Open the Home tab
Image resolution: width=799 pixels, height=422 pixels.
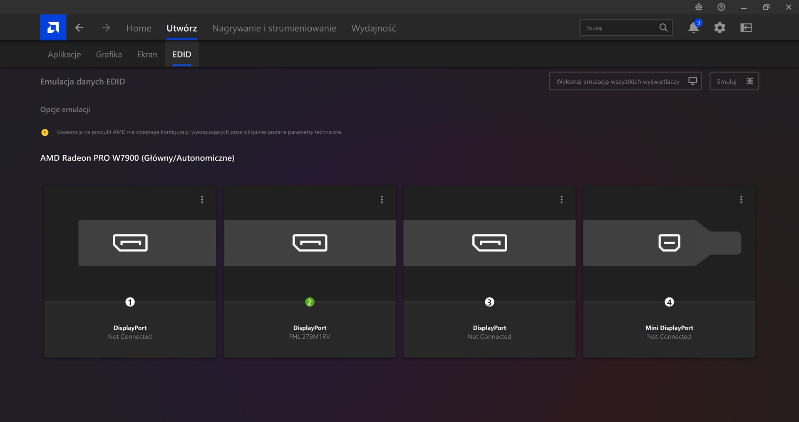(139, 28)
